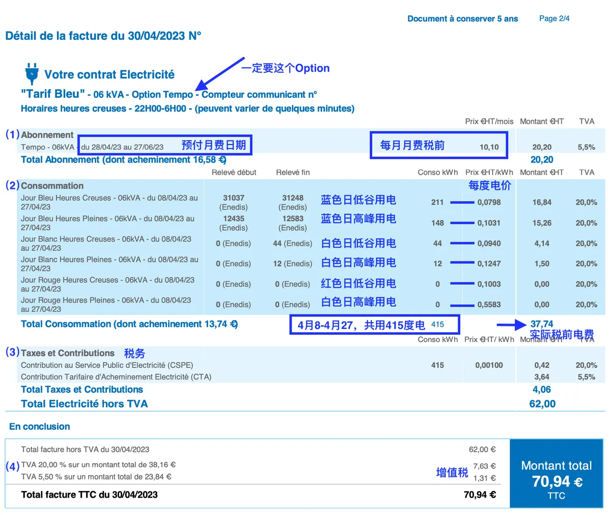Screen dimensions: 611x515
Task: Click the 每月月费税前 10,10 highlighted box
Action: click(x=439, y=145)
